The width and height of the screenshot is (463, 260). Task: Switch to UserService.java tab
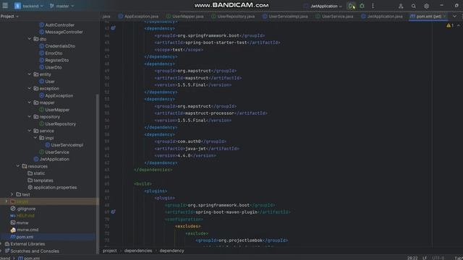(x=334, y=17)
